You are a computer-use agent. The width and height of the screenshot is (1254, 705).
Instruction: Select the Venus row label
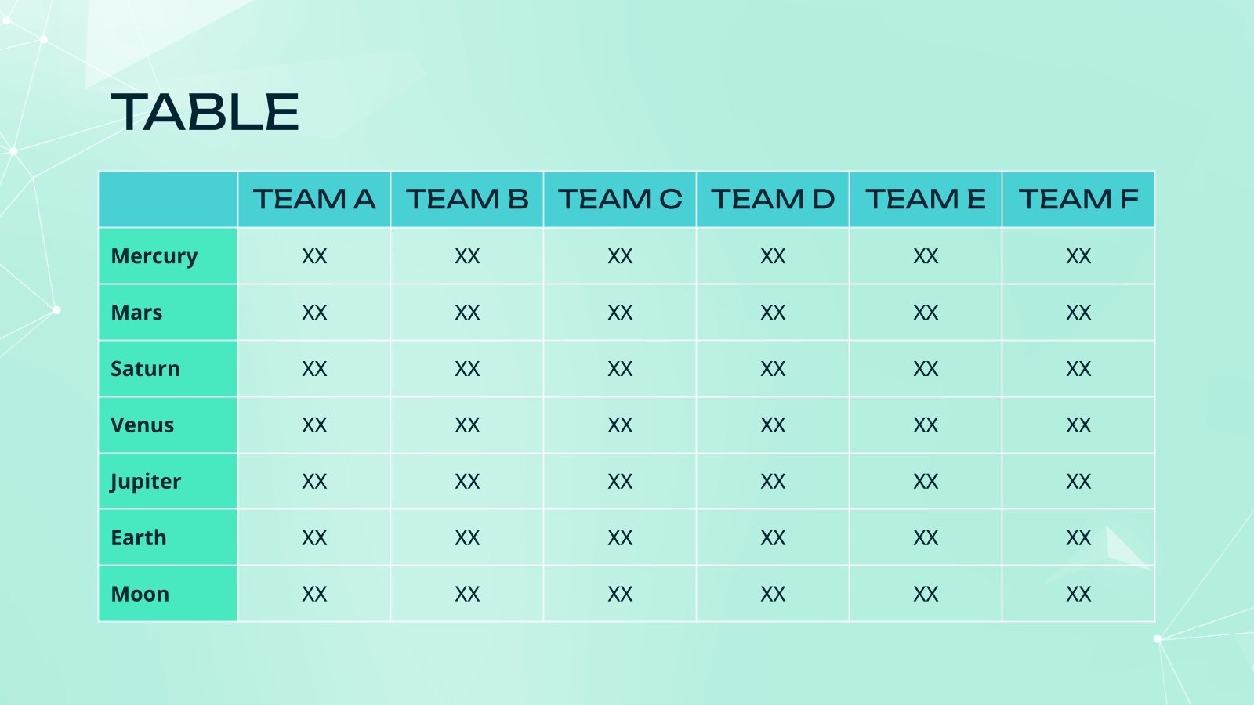pyautogui.click(x=143, y=425)
